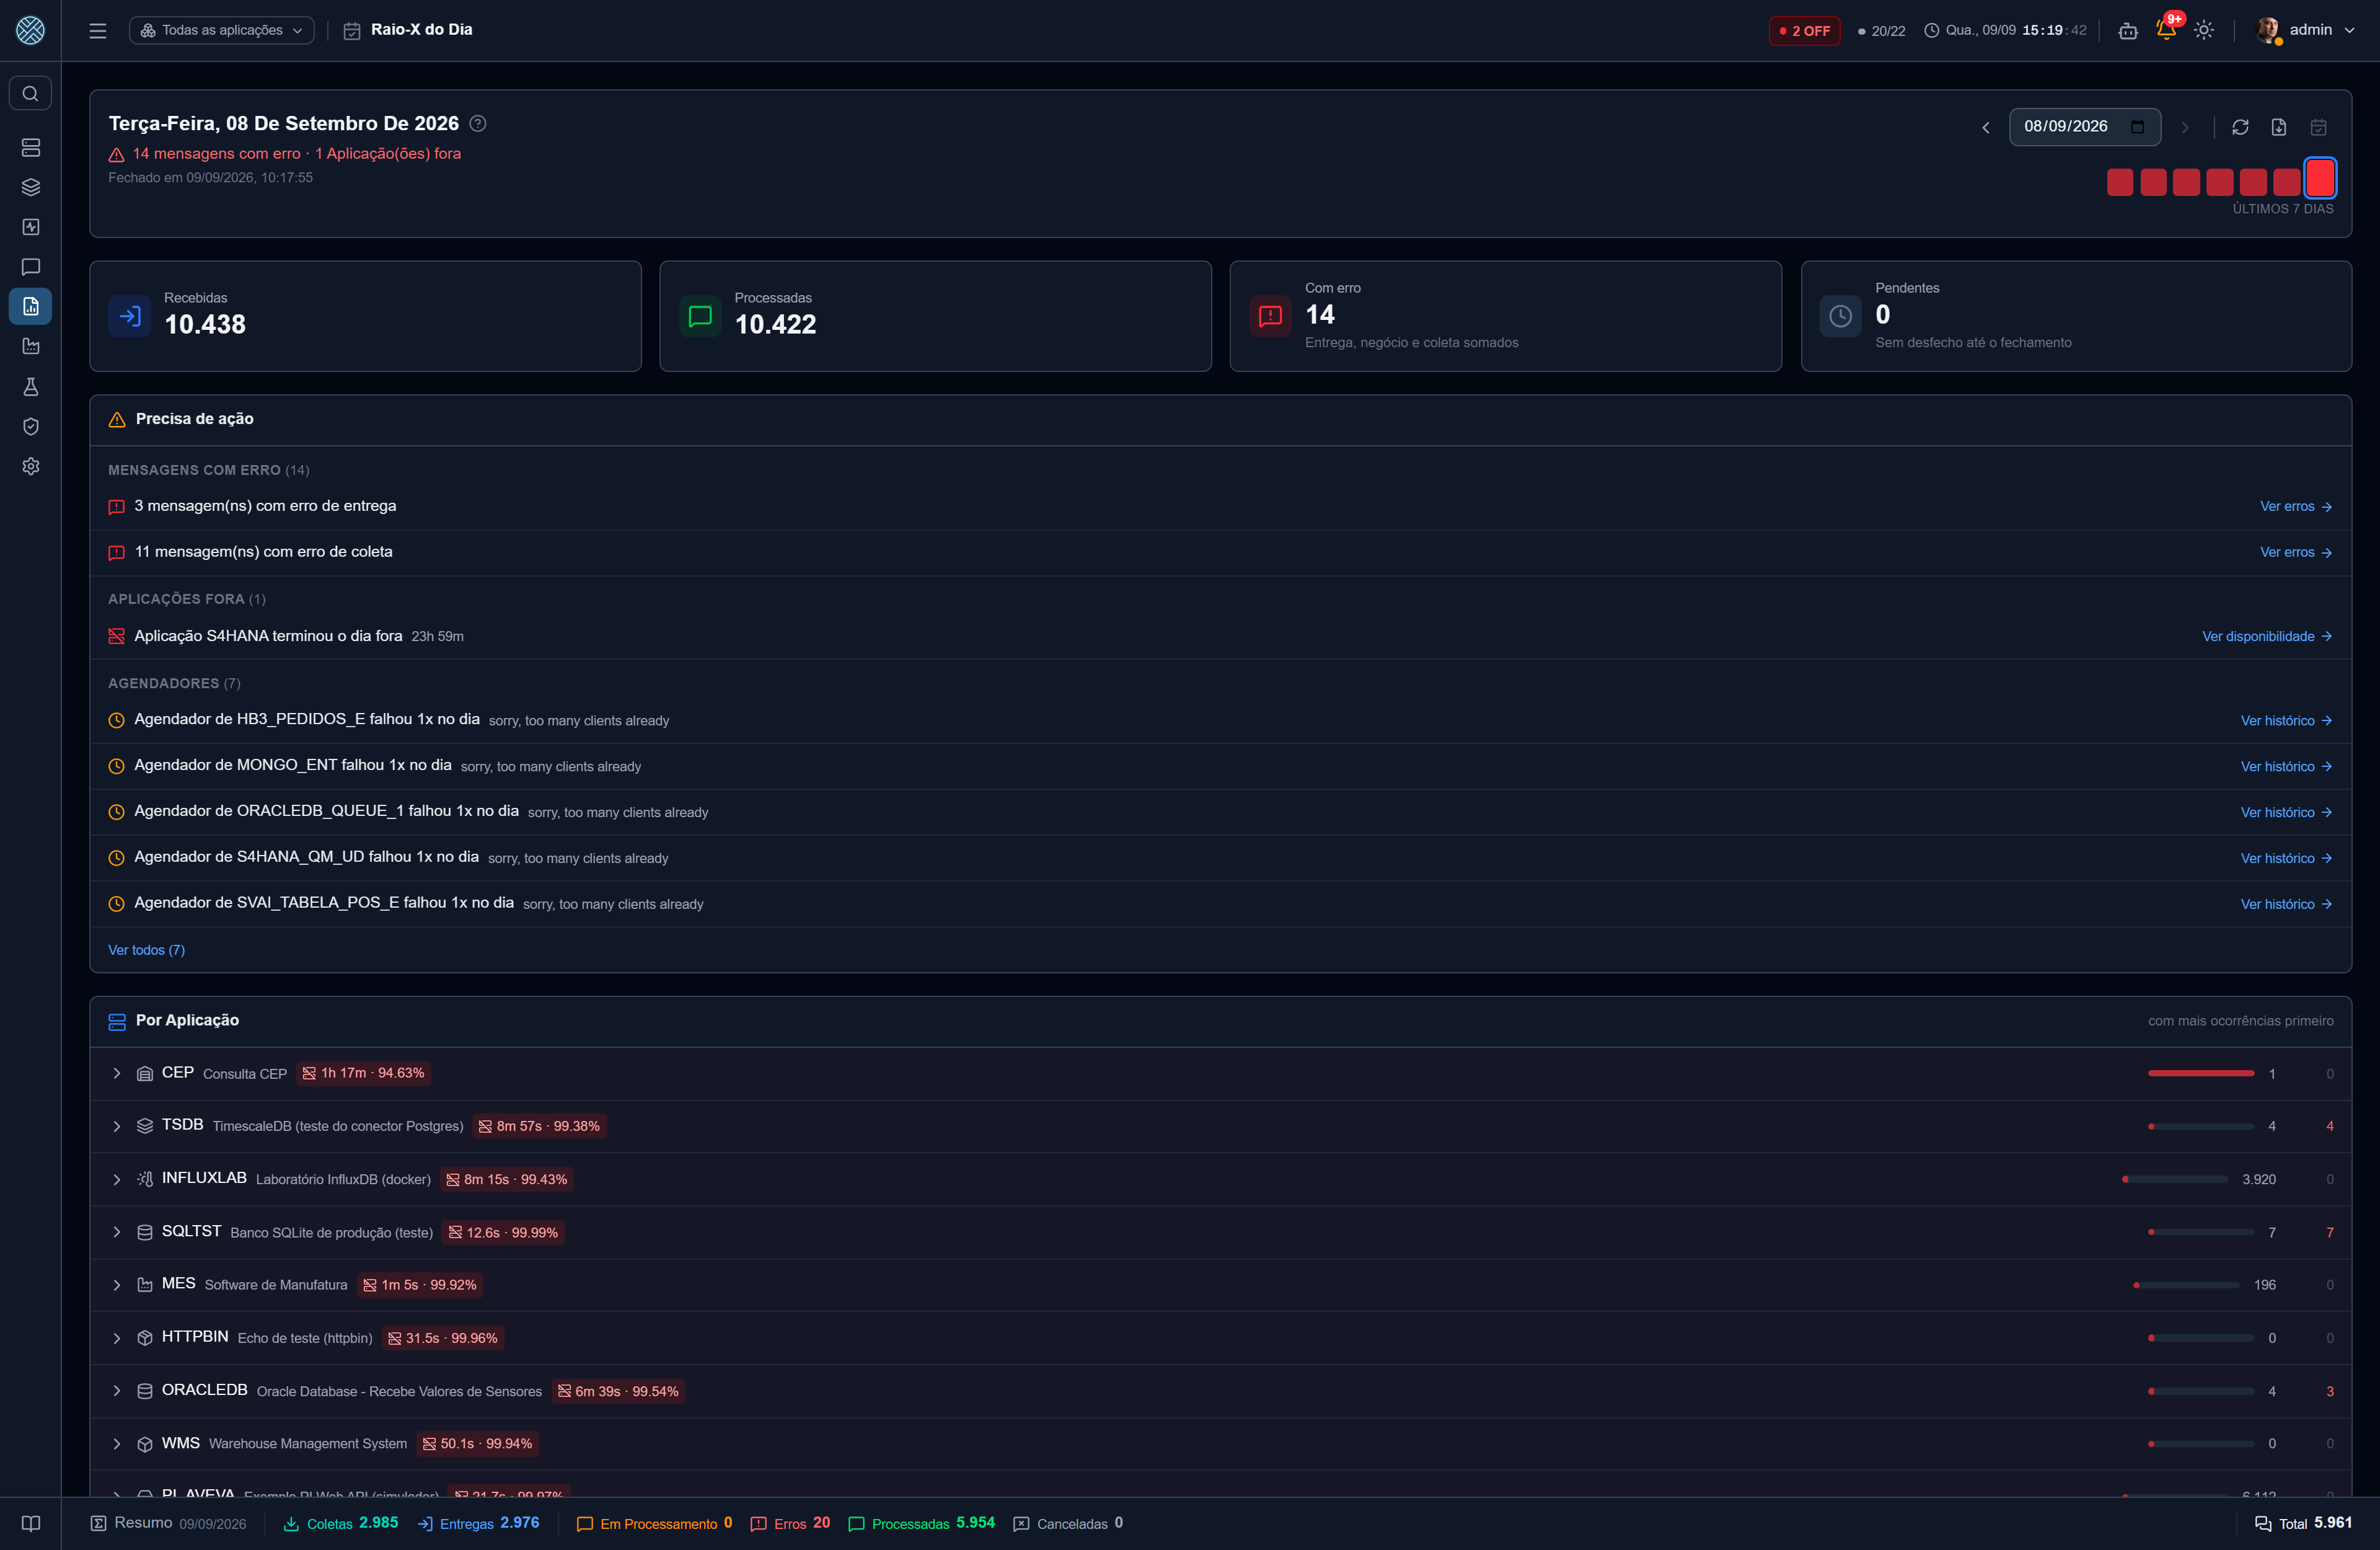
Task: Open the book docs icon bottom-left
Action: 30,1523
